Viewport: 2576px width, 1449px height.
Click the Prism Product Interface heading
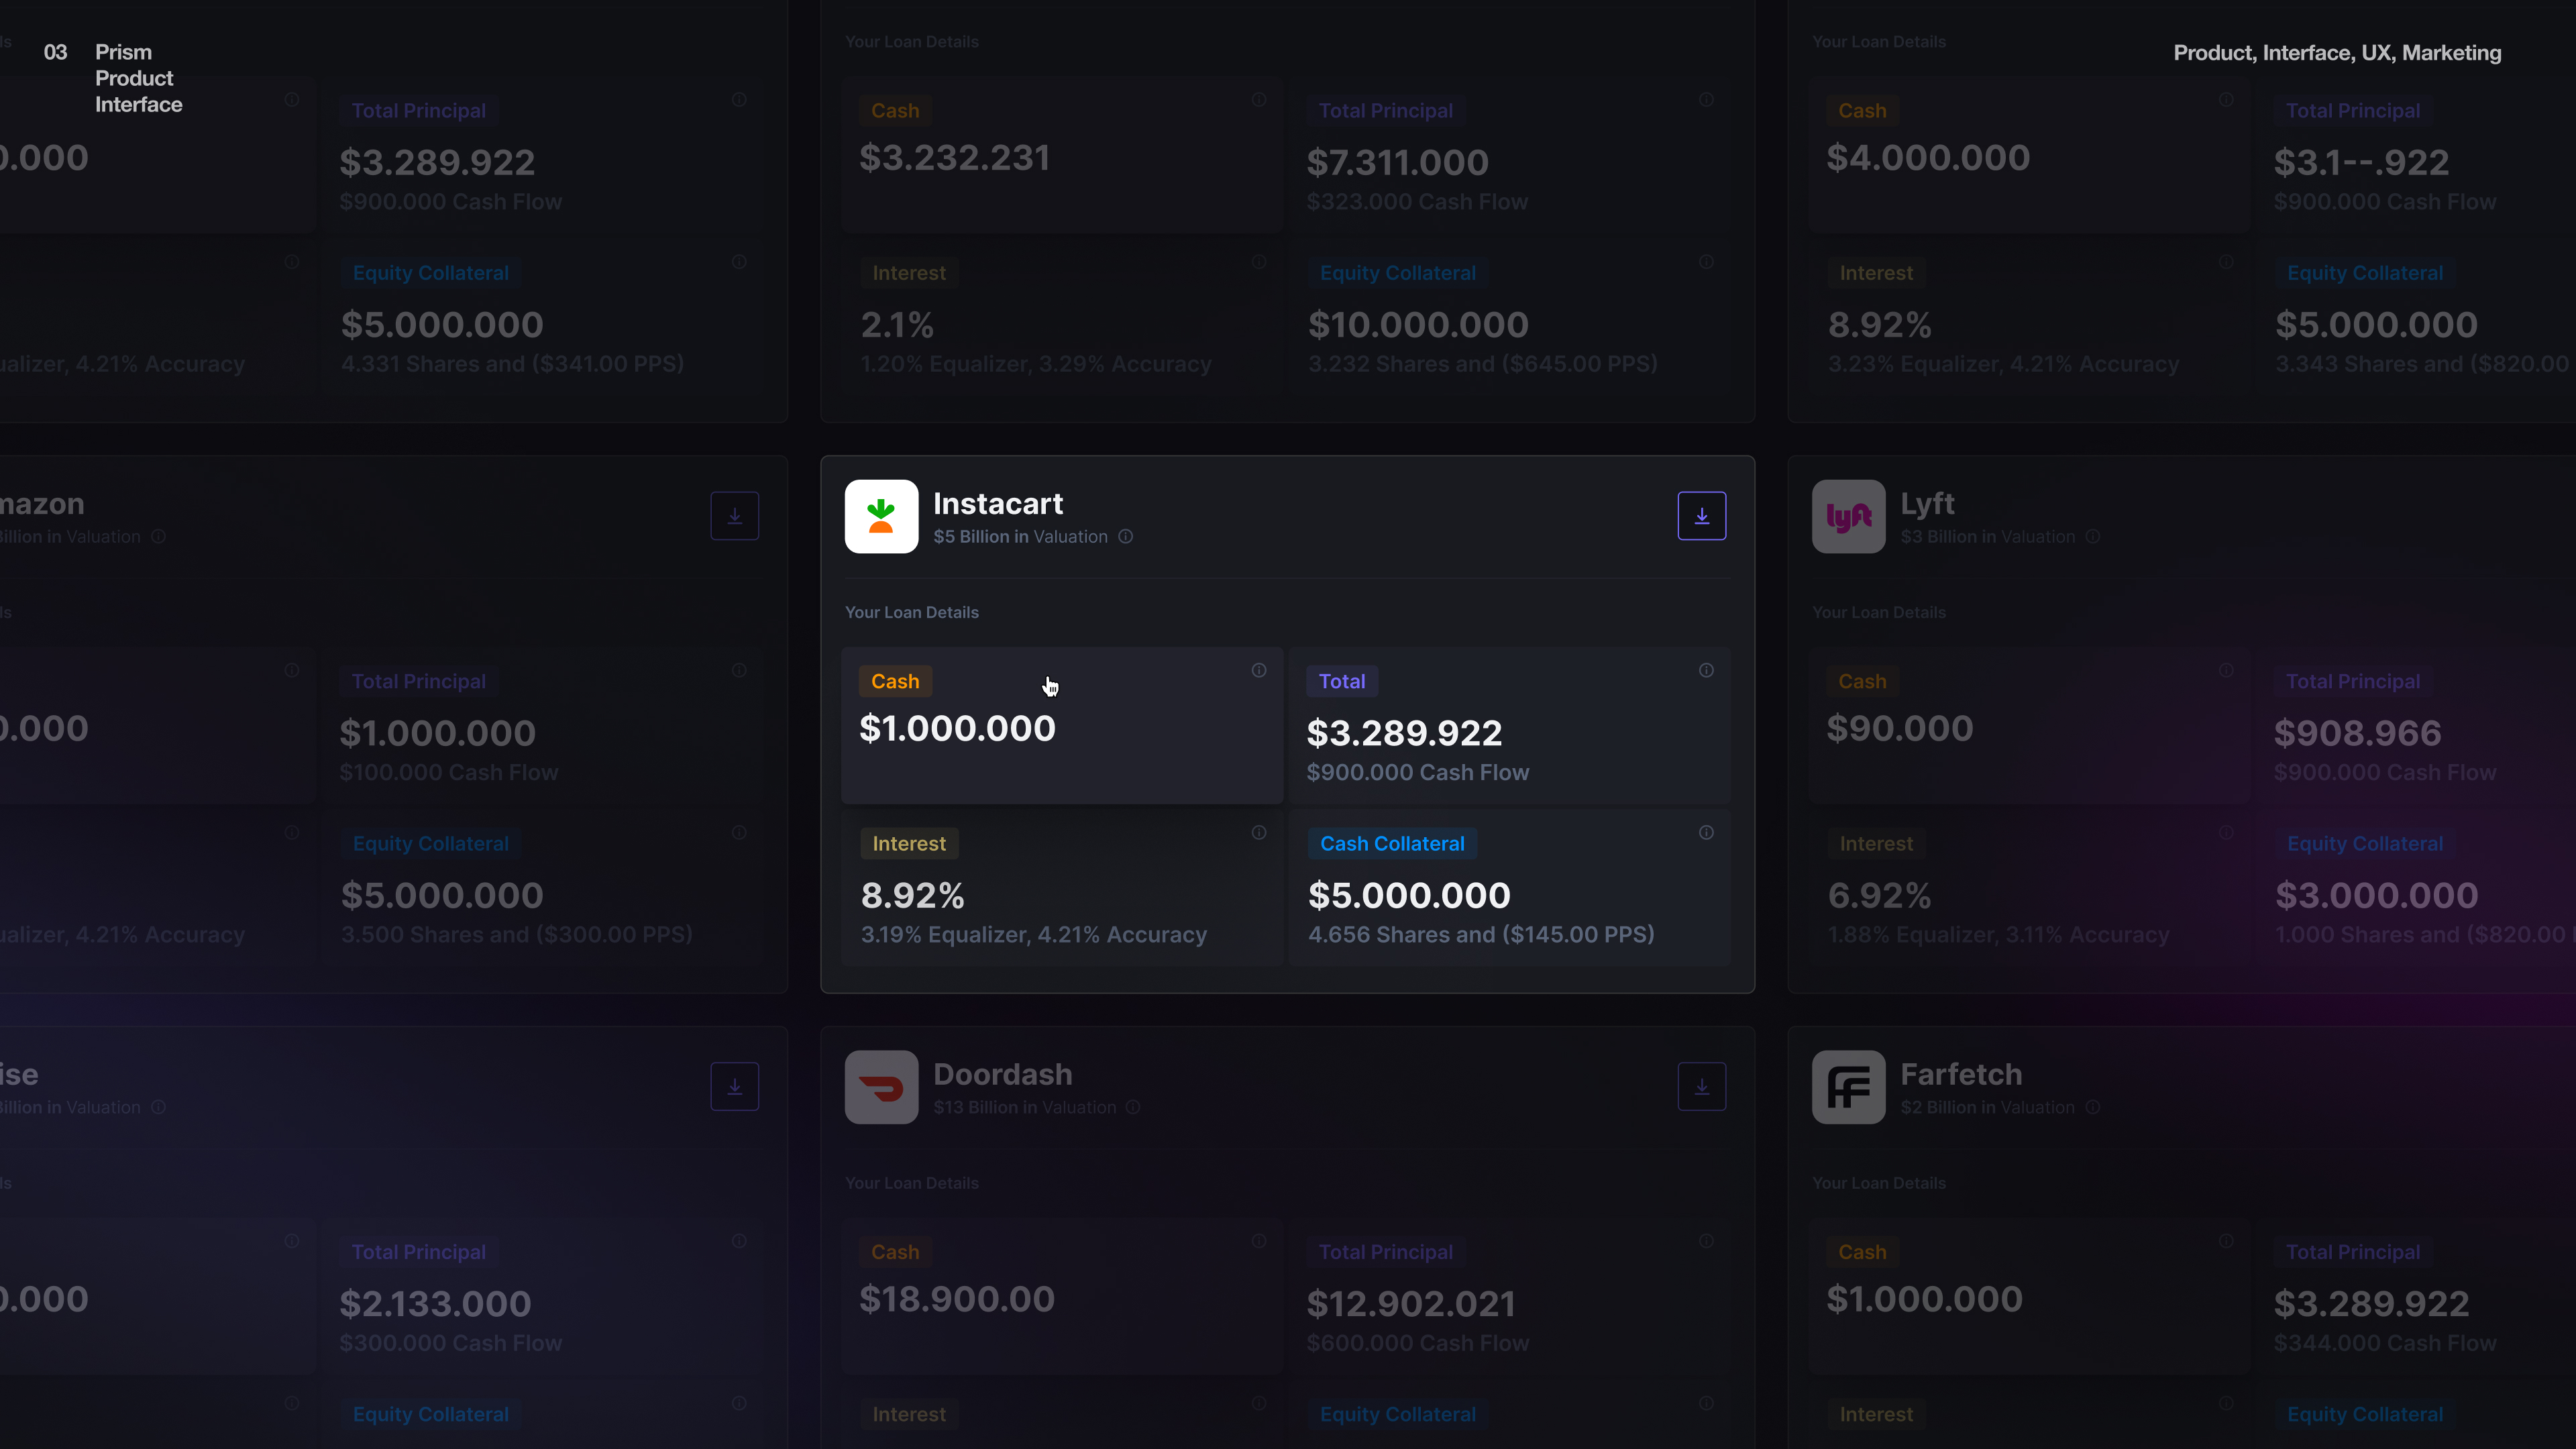pos(138,78)
